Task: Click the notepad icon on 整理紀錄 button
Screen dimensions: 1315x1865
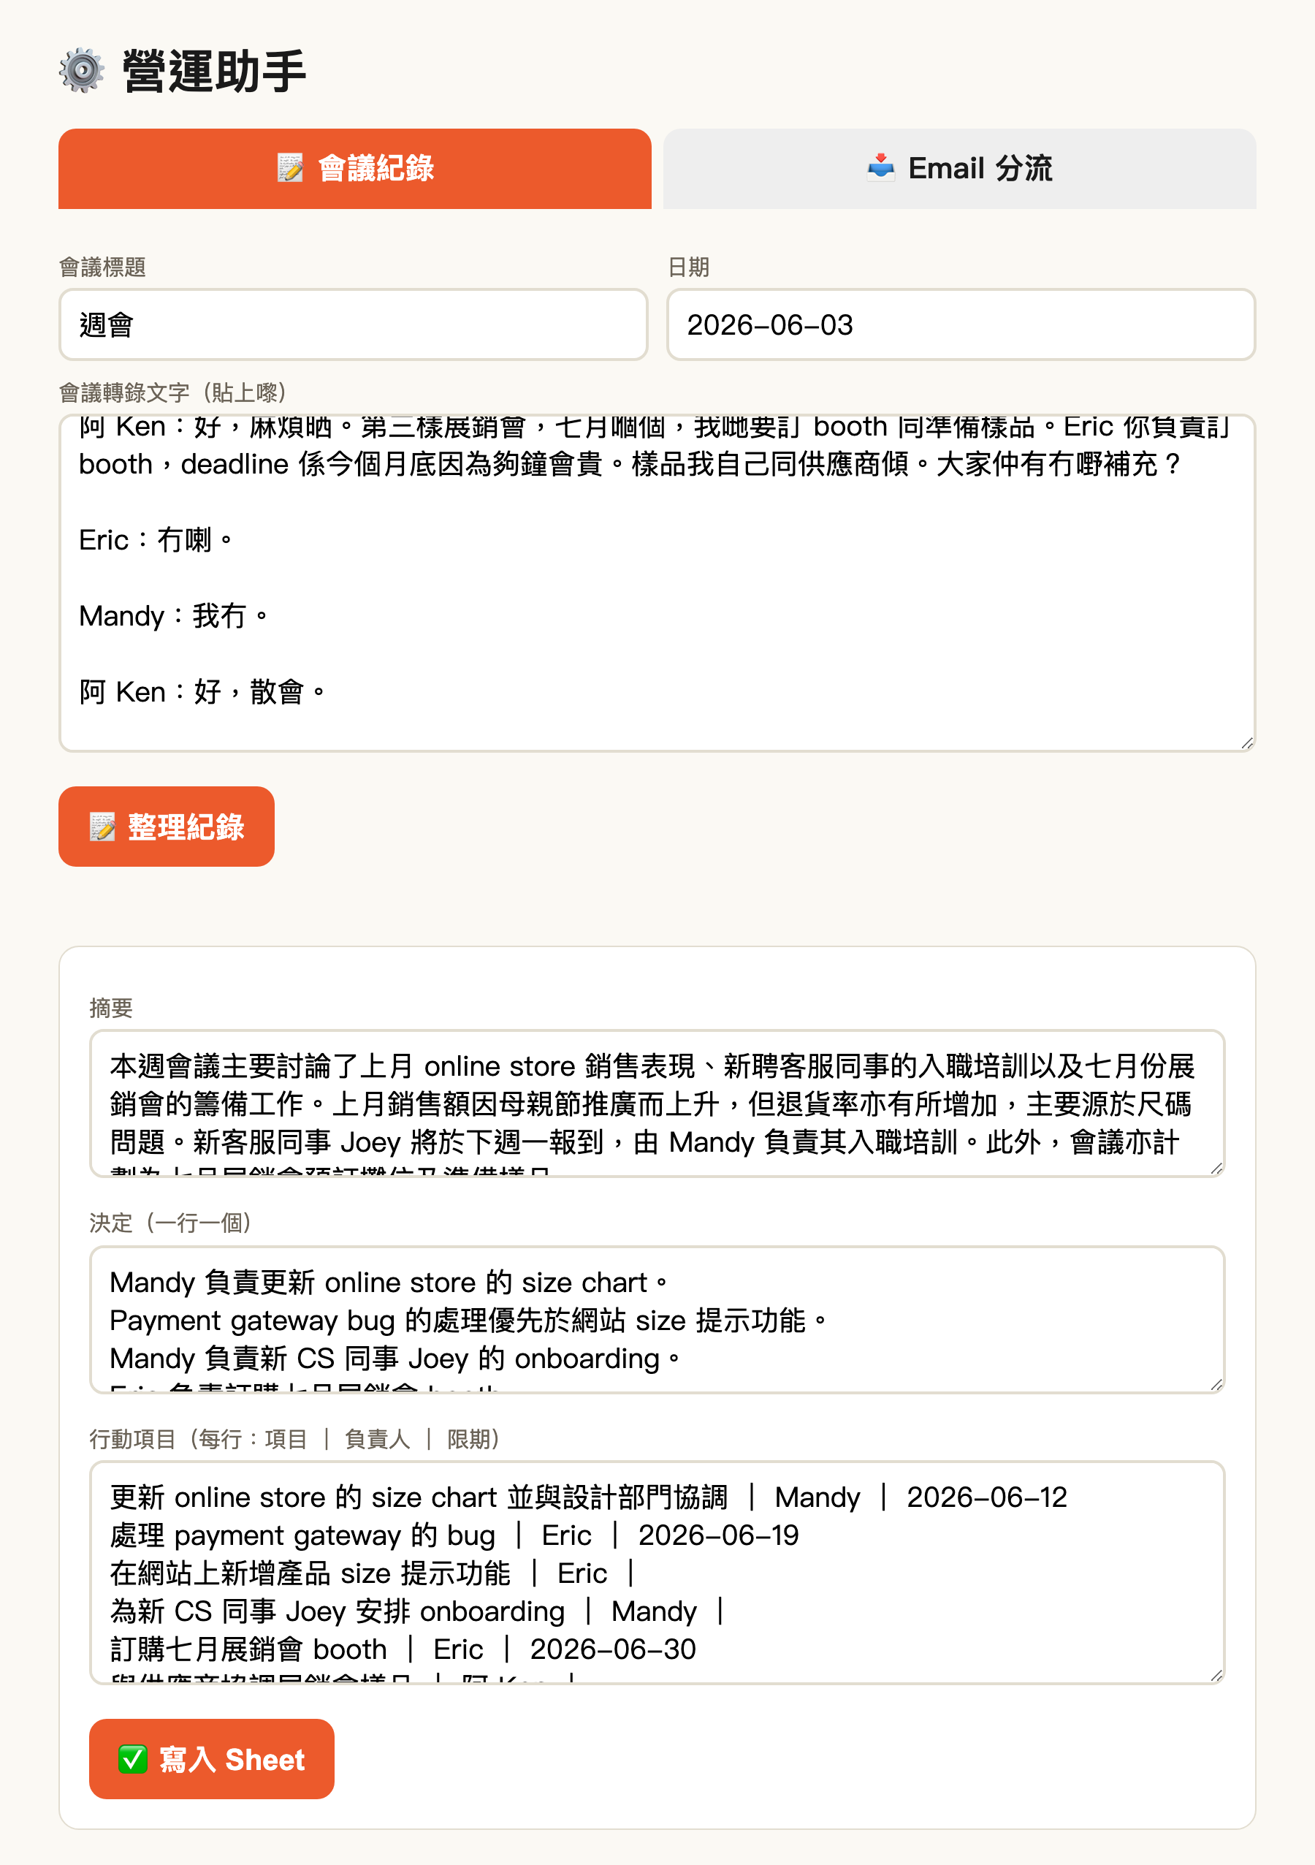Action: [102, 827]
